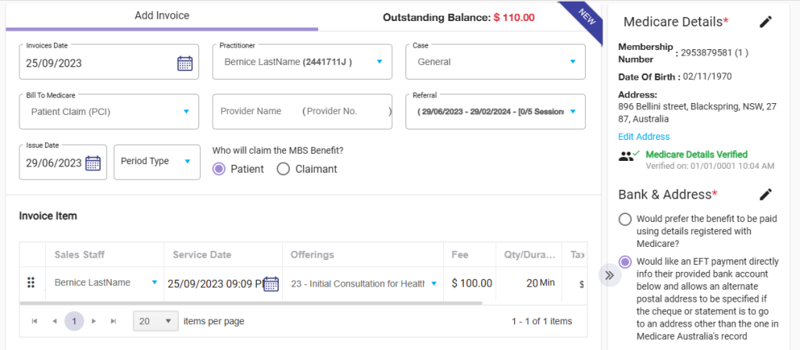Viewport: 800px width, 350px height.
Task: Expand the Practitioner dropdown
Action: (379, 62)
